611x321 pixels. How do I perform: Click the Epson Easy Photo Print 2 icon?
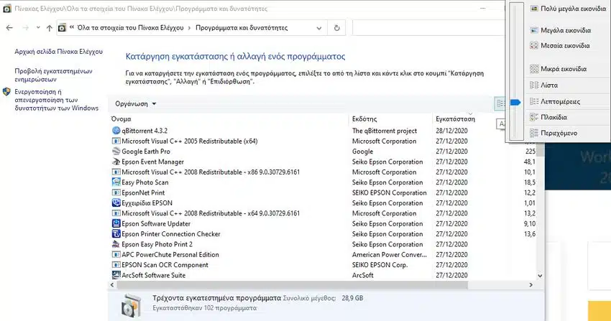[116, 244]
